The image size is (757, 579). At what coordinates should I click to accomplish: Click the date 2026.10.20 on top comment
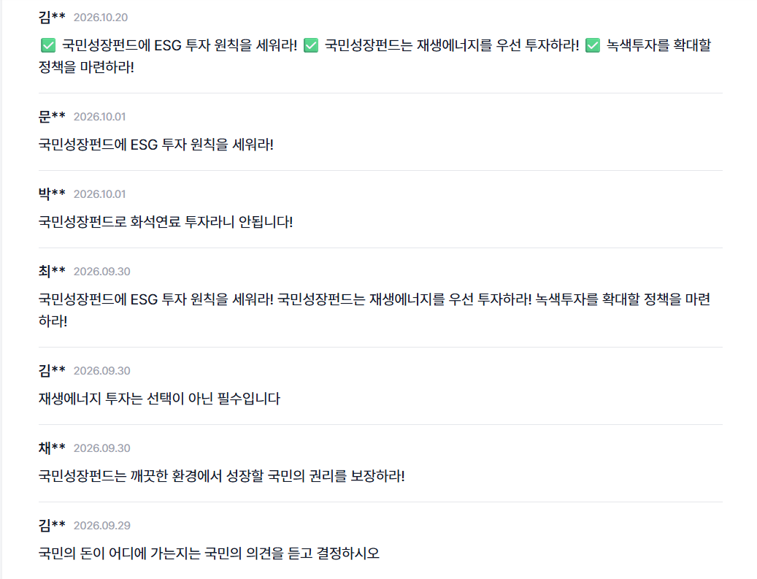[101, 18]
